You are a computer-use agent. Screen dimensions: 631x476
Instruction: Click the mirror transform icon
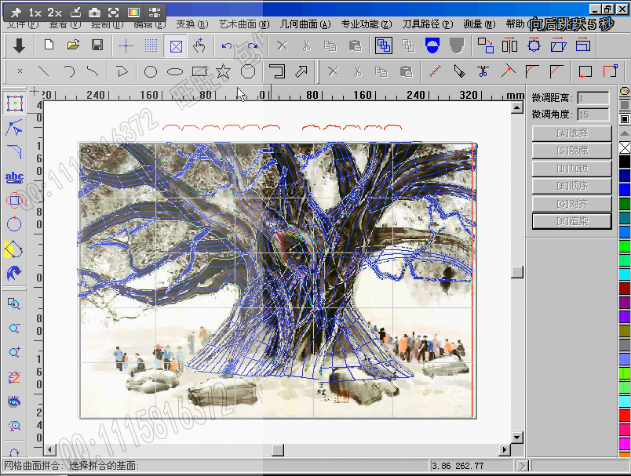[x=509, y=45]
